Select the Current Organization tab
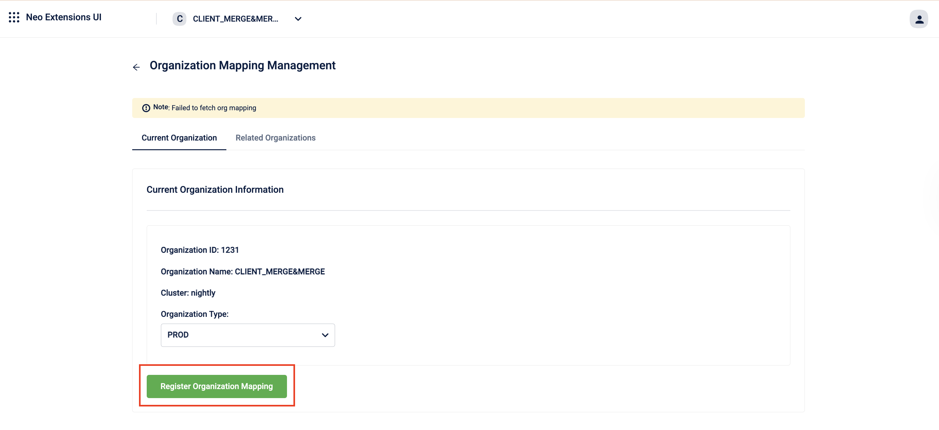The height and width of the screenshot is (430, 939). [179, 138]
